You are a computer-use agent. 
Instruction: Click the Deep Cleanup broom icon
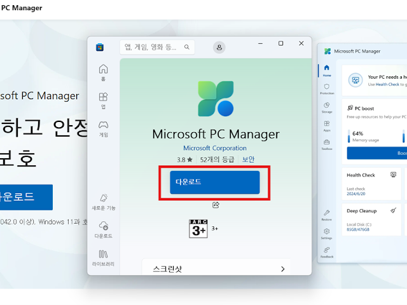[393, 210]
